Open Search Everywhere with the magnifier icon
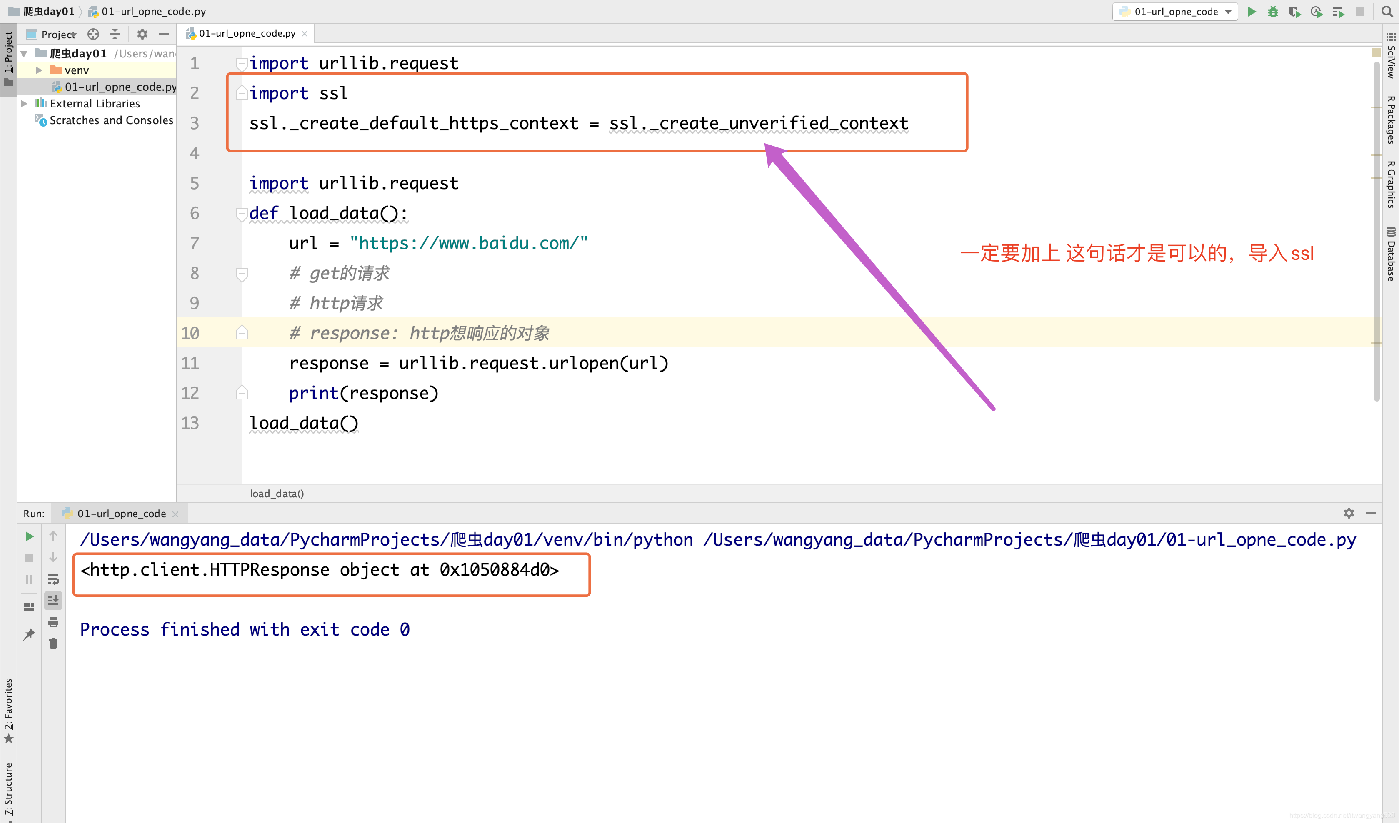Viewport: 1399px width, 823px height. point(1386,12)
